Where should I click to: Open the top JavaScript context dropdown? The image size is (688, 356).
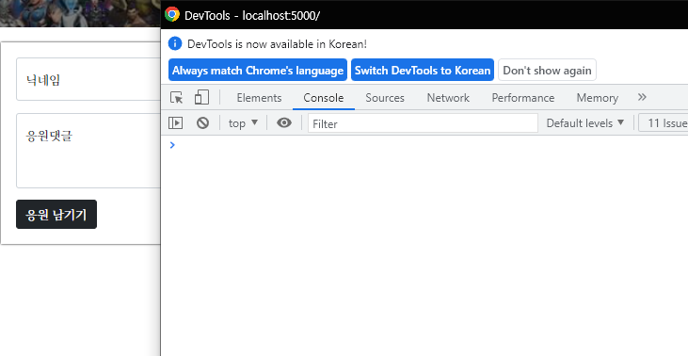point(243,123)
